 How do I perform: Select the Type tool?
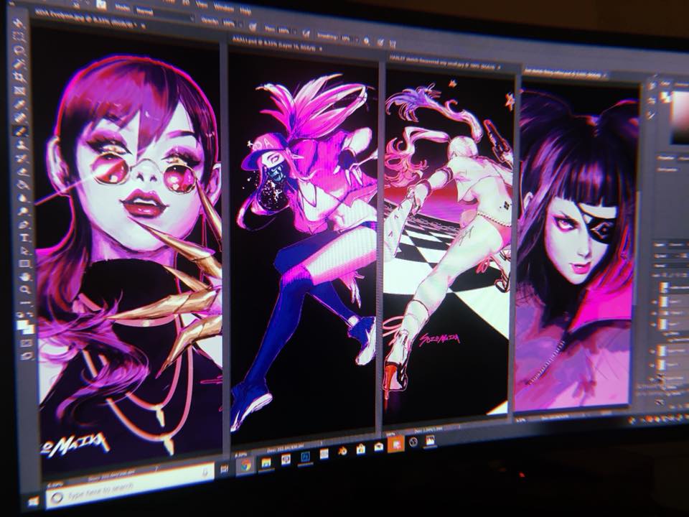pyautogui.click(x=24, y=238)
